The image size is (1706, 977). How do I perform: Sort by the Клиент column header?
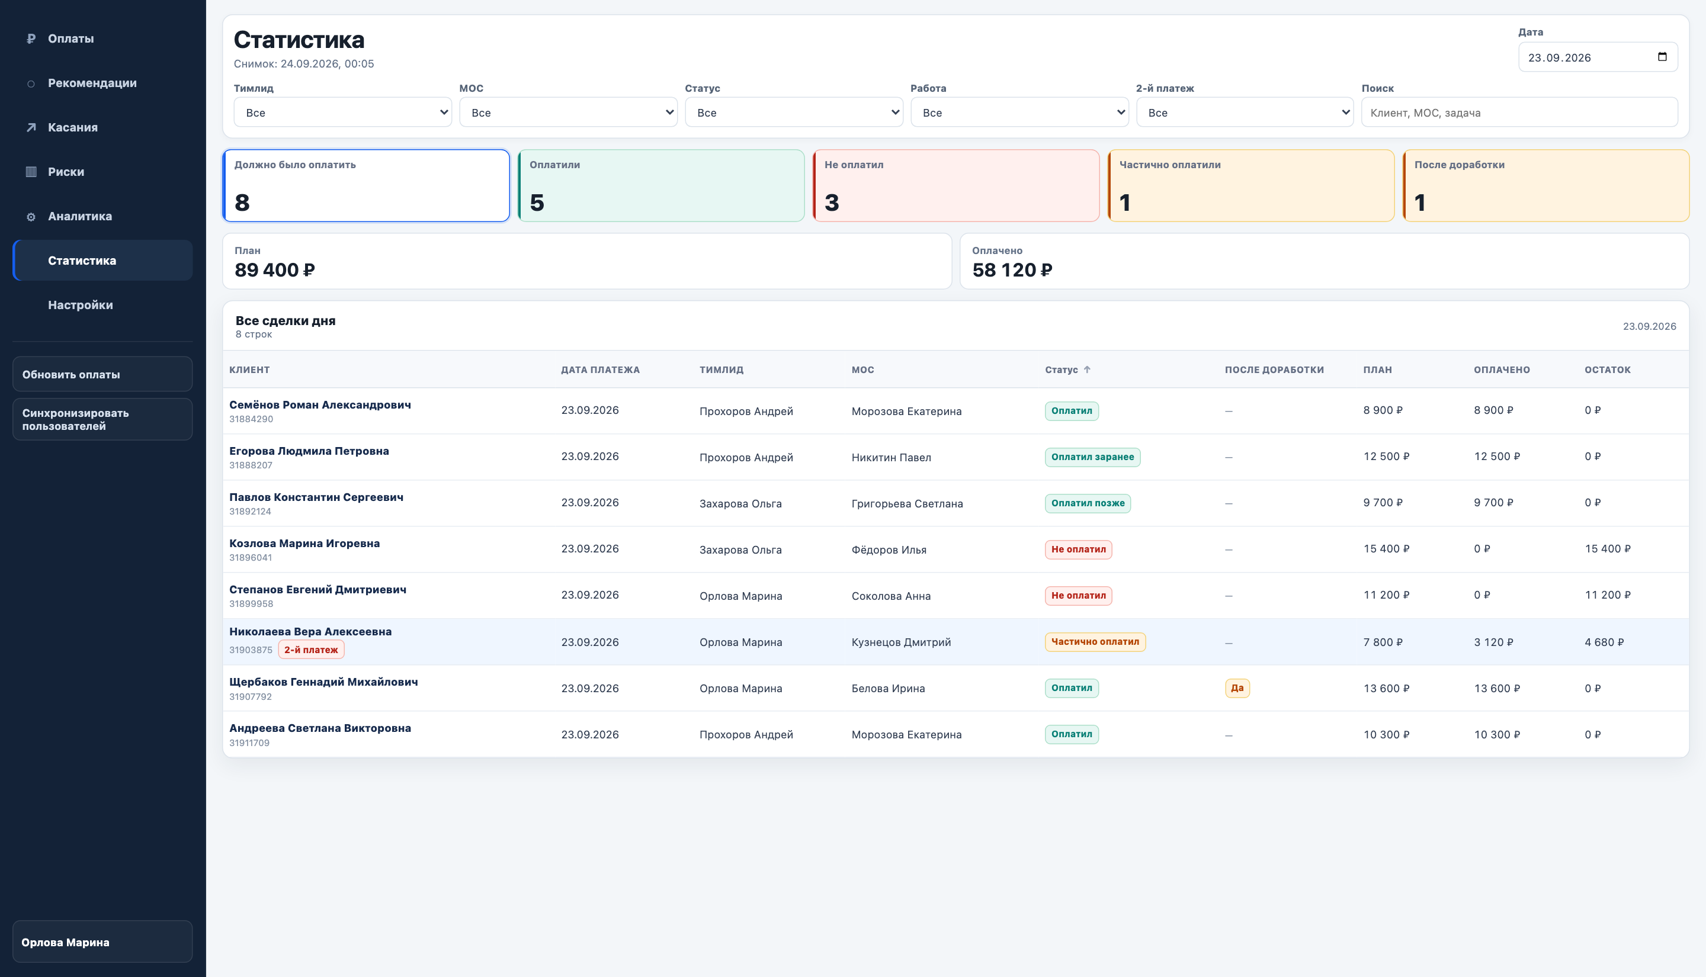[x=249, y=369]
